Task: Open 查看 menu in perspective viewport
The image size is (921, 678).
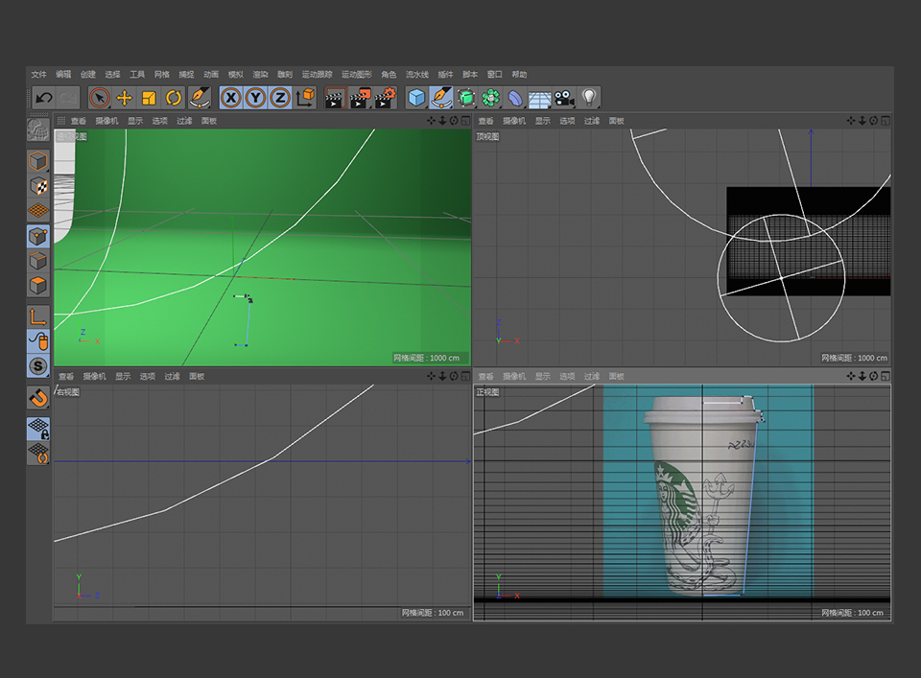Action: (79, 121)
